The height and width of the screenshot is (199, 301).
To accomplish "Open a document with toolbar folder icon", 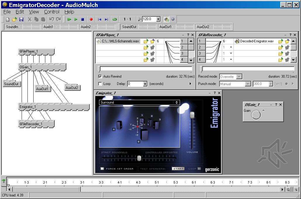I will point(14,19).
